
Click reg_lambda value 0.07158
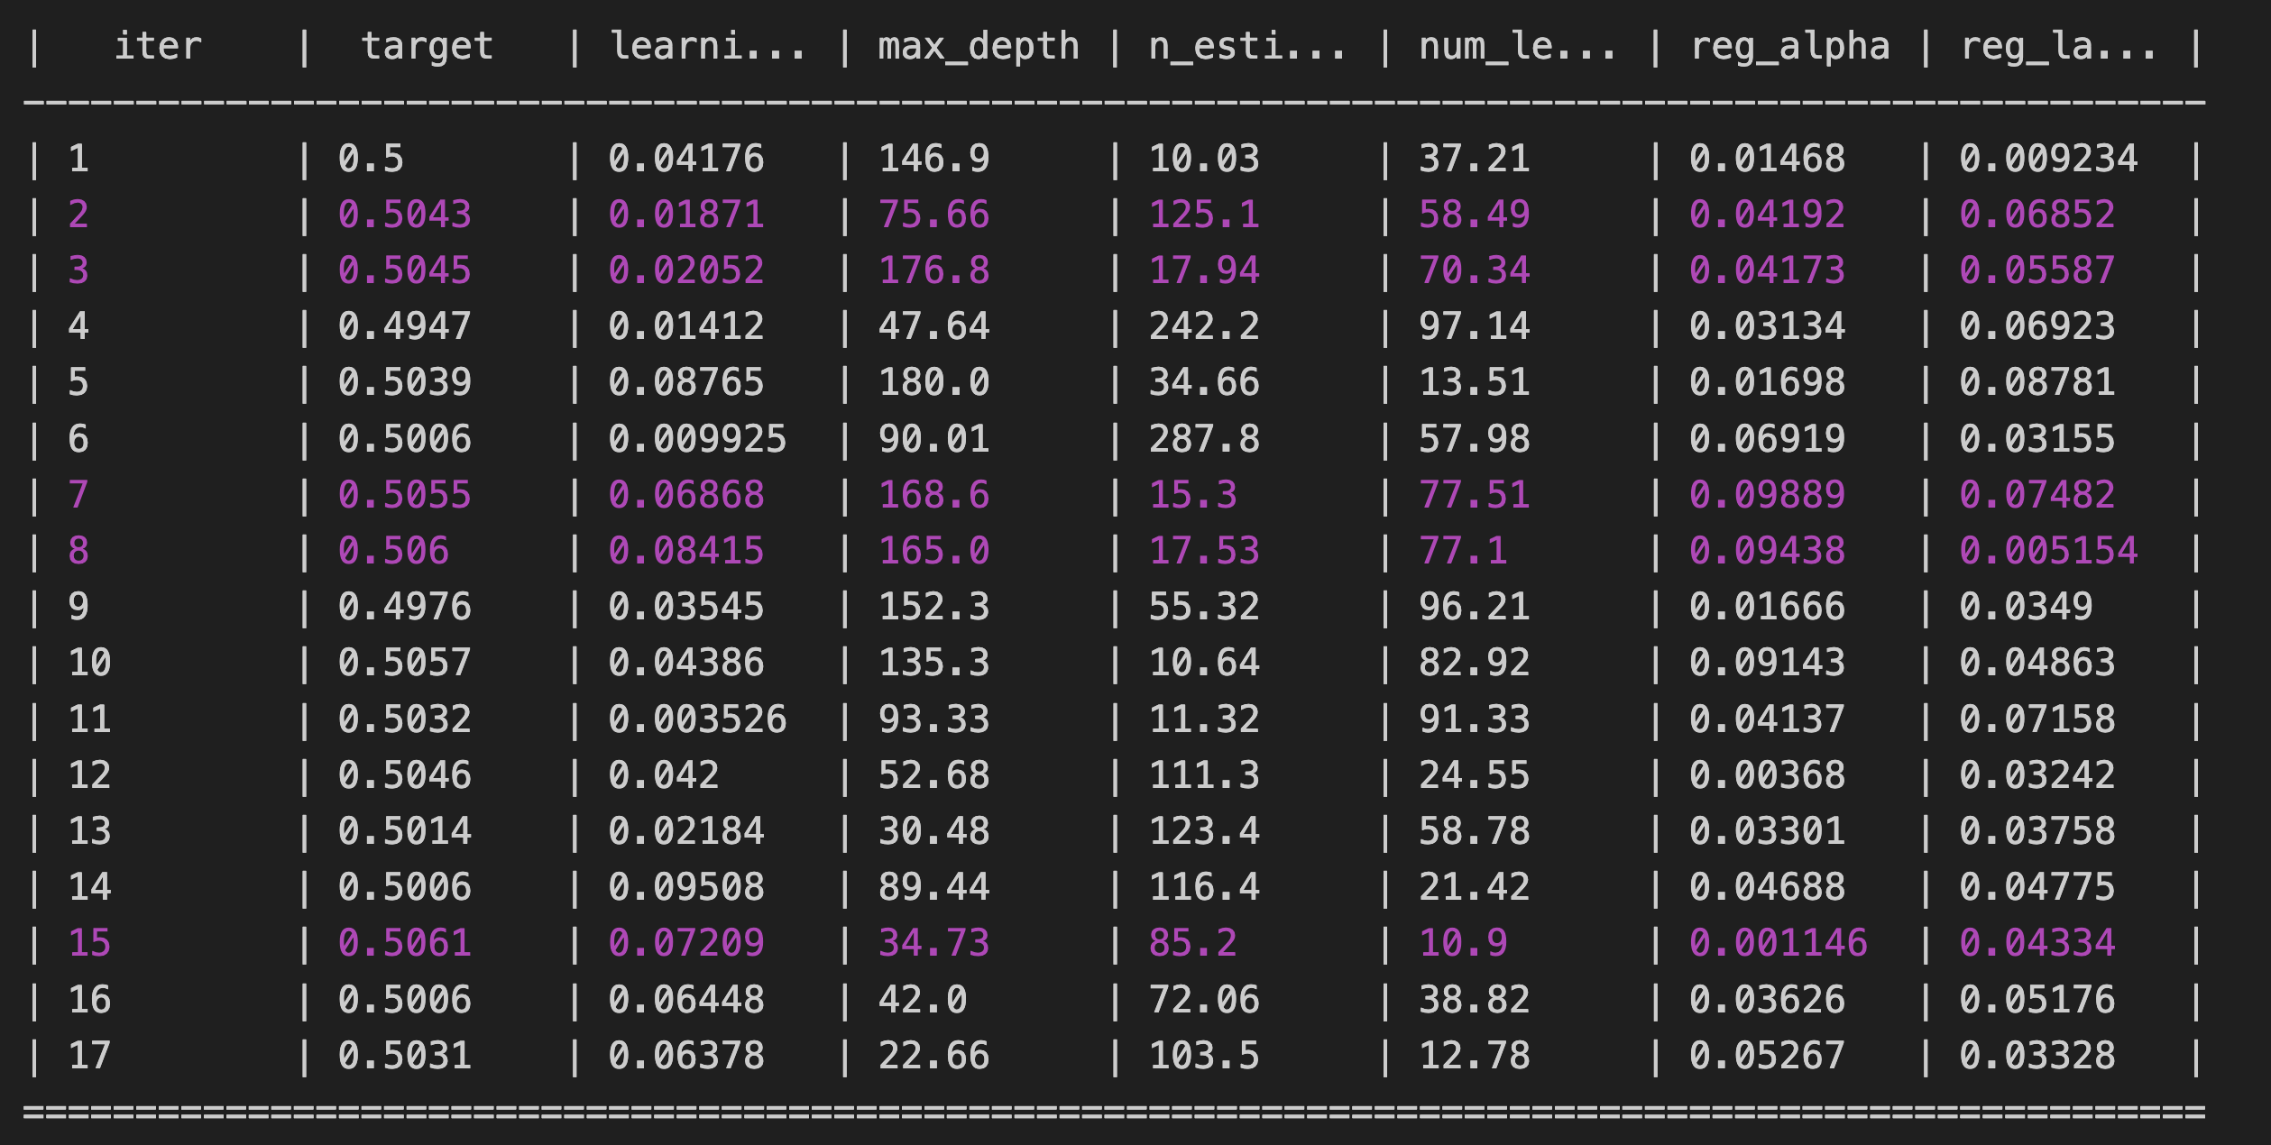[2037, 719]
